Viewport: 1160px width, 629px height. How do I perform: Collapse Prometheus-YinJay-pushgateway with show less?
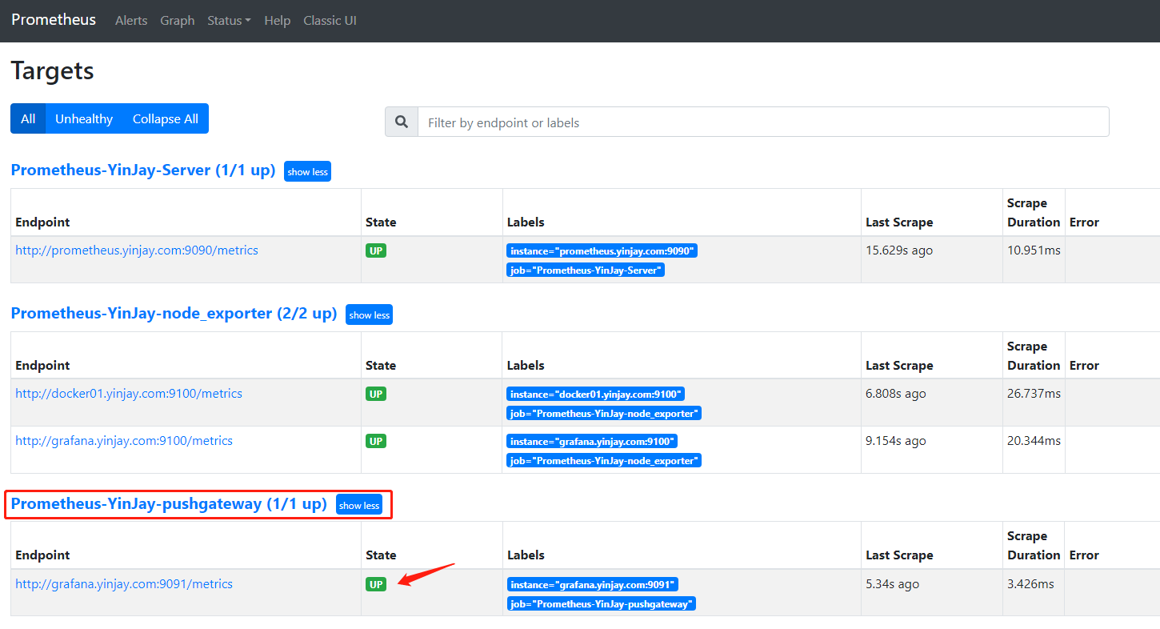[x=359, y=505]
